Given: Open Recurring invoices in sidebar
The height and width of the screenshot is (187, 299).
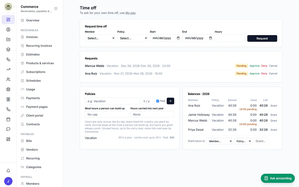Looking at the screenshot, I should click(39, 46).
